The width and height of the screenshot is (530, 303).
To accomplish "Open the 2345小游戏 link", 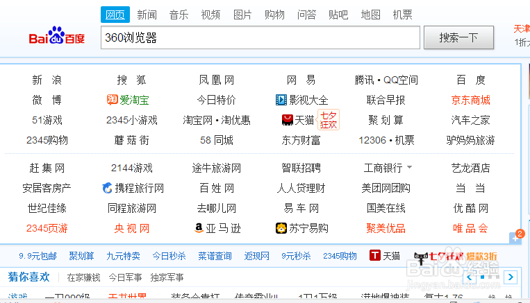I will [x=132, y=120].
